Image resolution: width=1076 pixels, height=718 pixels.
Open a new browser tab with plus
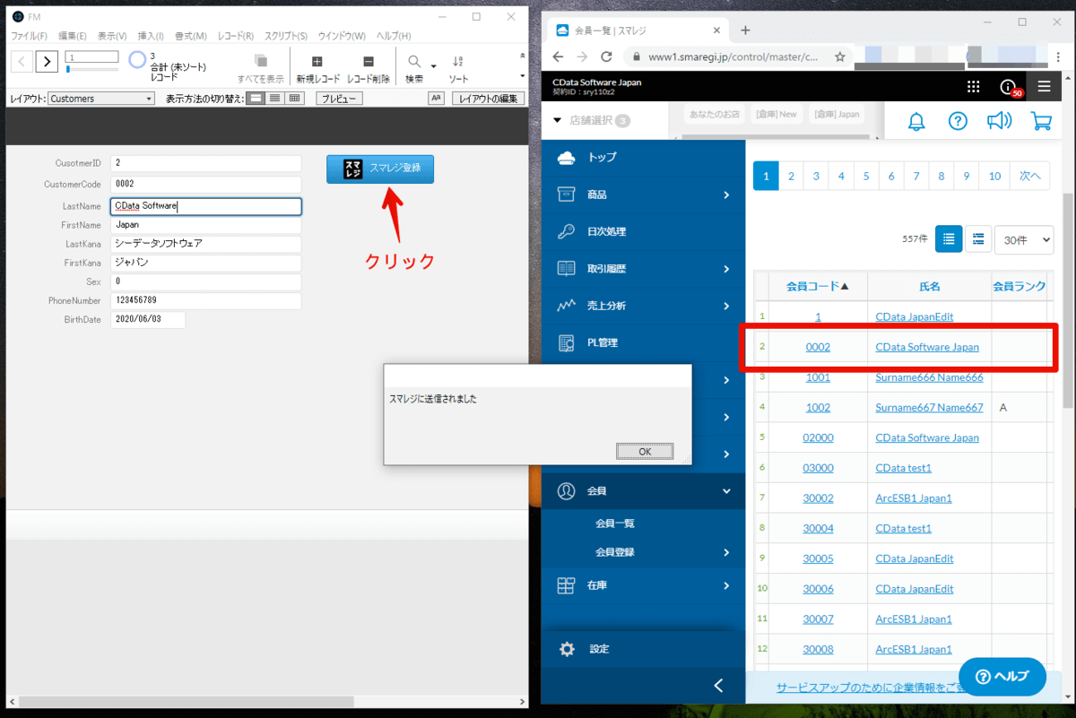pyautogui.click(x=745, y=30)
